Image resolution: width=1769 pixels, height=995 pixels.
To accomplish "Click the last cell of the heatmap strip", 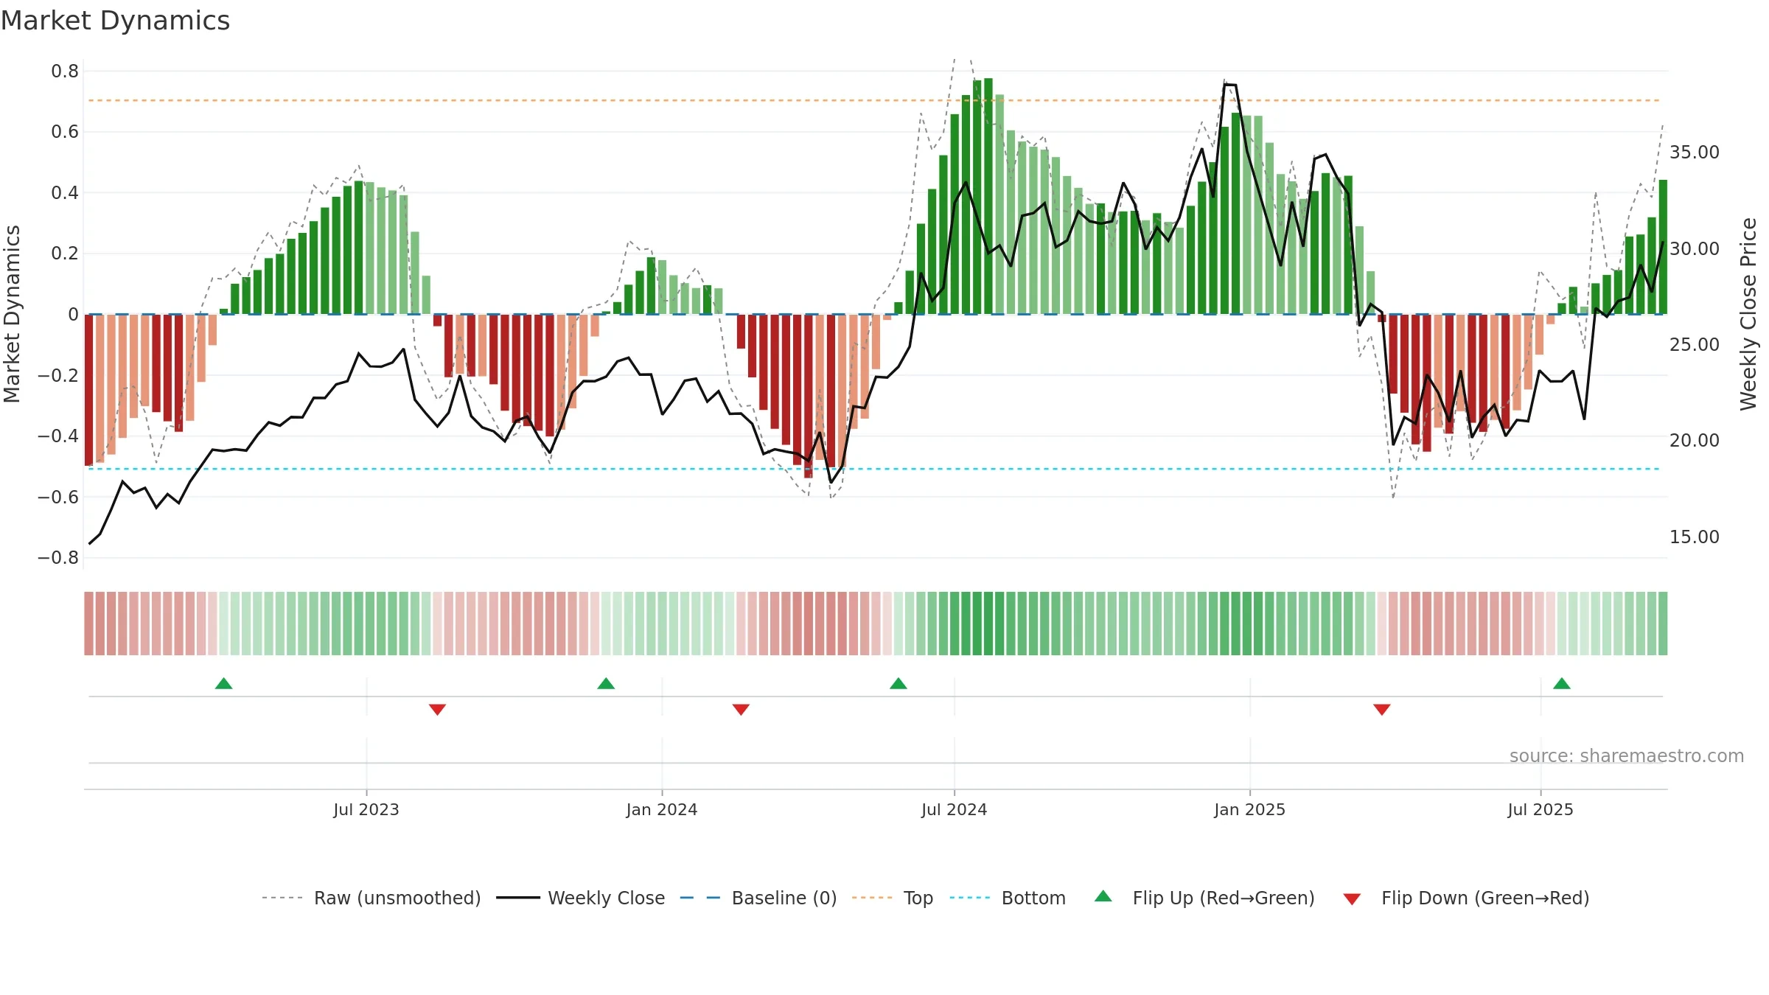I will (1663, 624).
